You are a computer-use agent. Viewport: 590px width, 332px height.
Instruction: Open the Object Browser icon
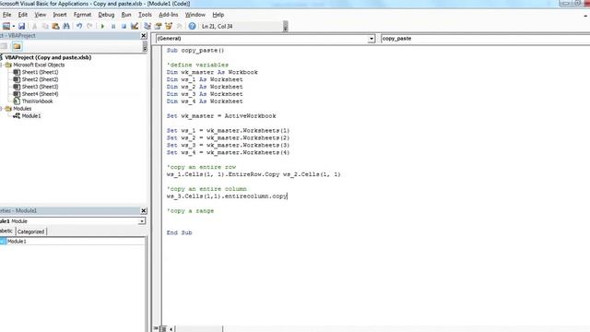(x=169, y=27)
